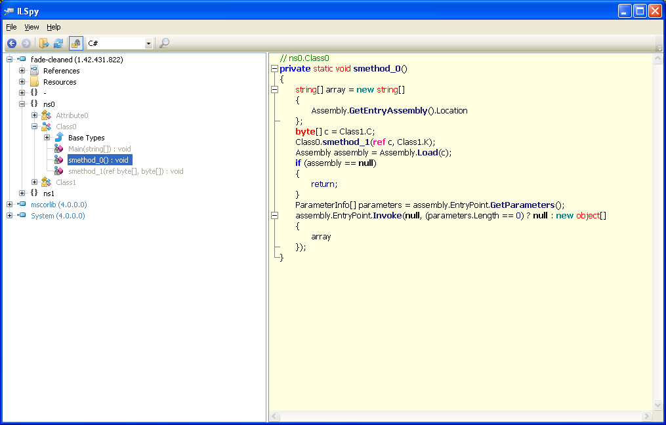This screenshot has height=425, width=666.
Task: Click the Base Types arrow icon
Action: point(59,137)
